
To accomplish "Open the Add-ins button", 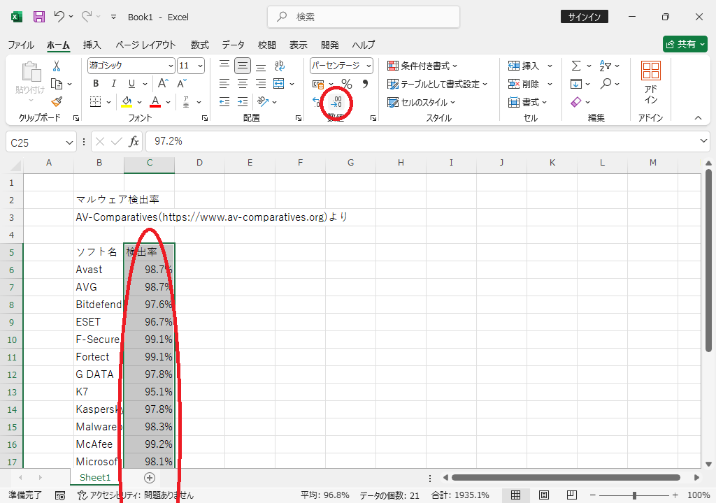I will click(651, 83).
